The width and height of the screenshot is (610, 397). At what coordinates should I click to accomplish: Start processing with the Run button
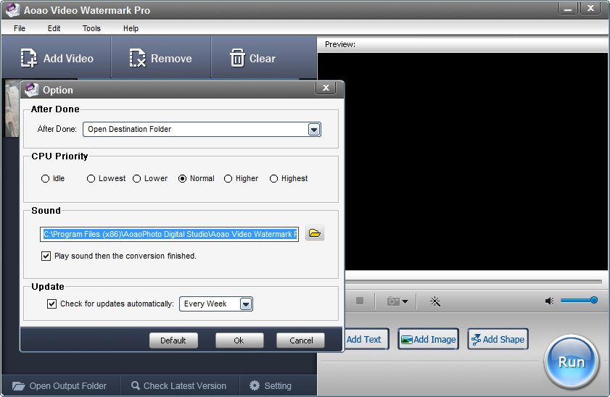point(572,362)
